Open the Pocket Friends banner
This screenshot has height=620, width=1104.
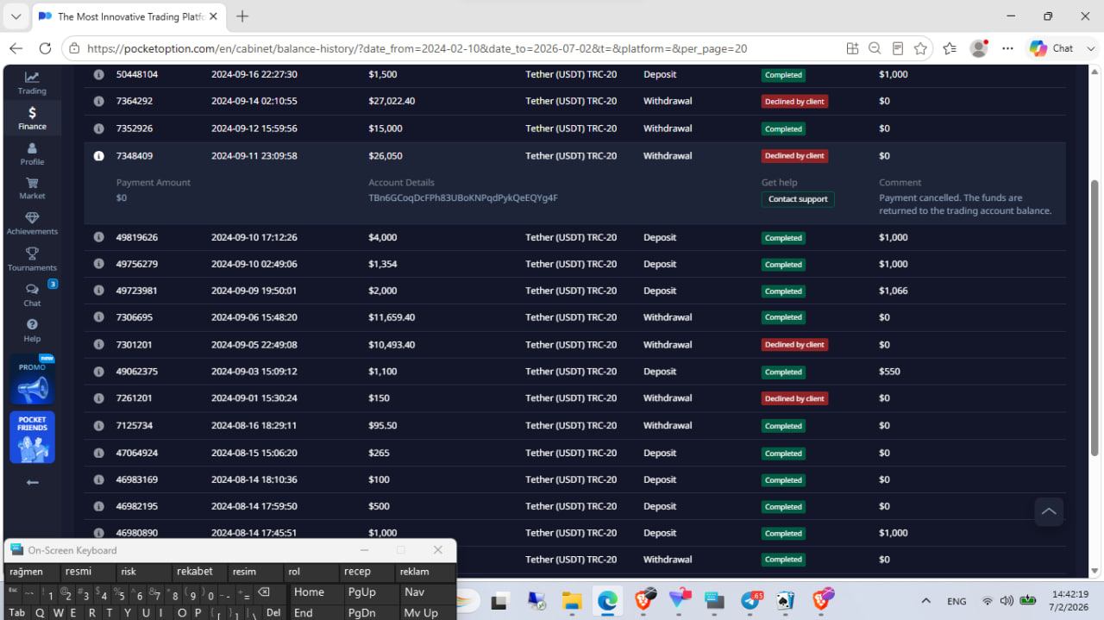(x=32, y=437)
